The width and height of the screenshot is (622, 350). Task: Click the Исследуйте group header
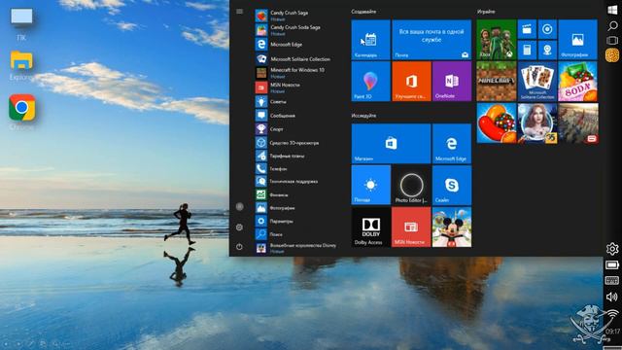pos(363,116)
